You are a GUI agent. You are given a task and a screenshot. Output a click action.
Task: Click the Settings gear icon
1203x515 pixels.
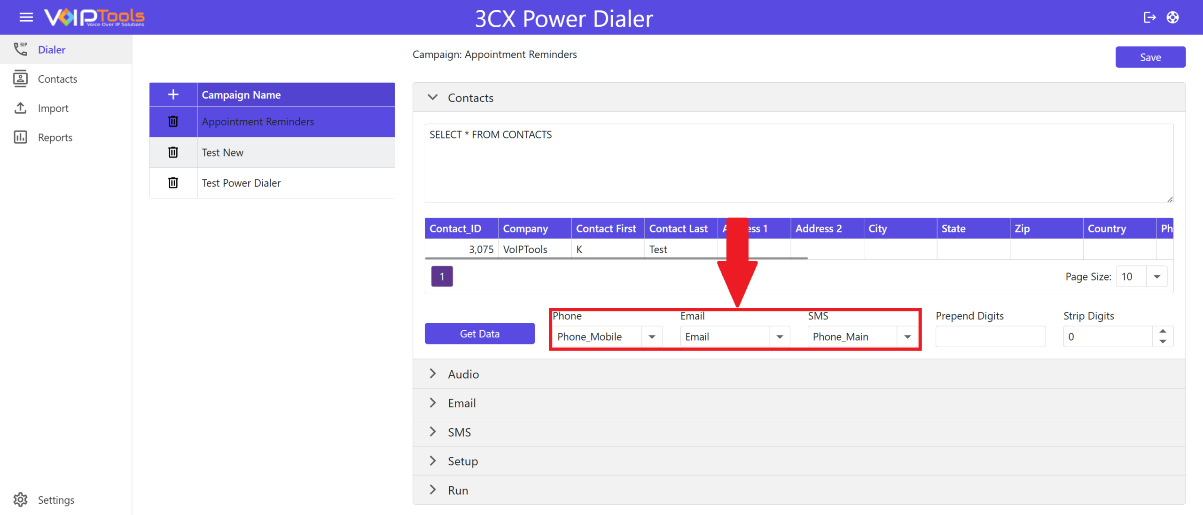click(21, 499)
